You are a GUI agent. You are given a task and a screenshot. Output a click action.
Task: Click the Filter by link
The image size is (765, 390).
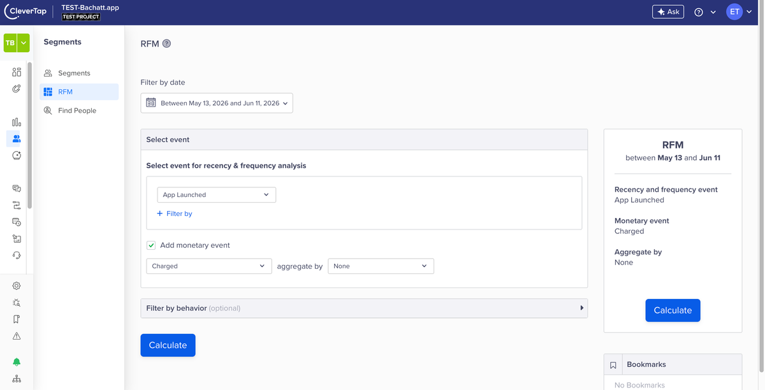pos(175,214)
